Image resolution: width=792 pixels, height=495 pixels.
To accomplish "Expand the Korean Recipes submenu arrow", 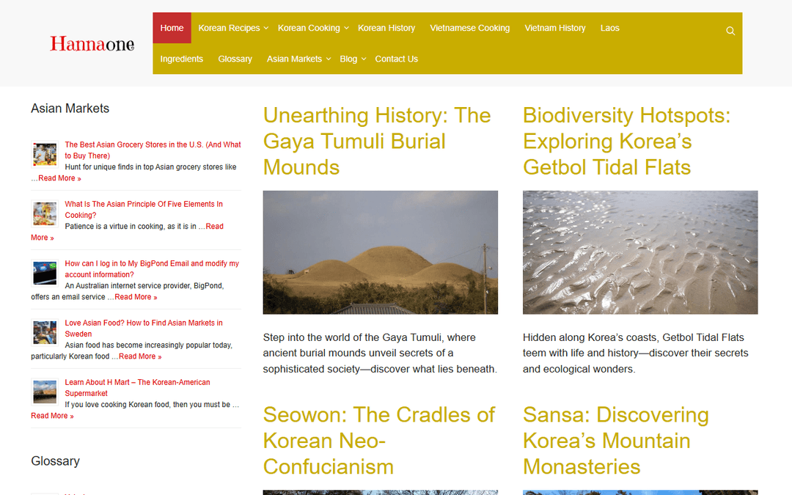I will point(266,29).
